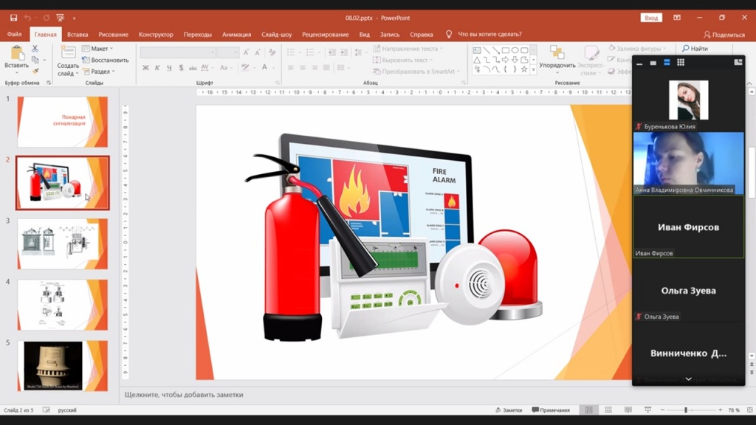Click the Save icon in the title bar

(13, 18)
